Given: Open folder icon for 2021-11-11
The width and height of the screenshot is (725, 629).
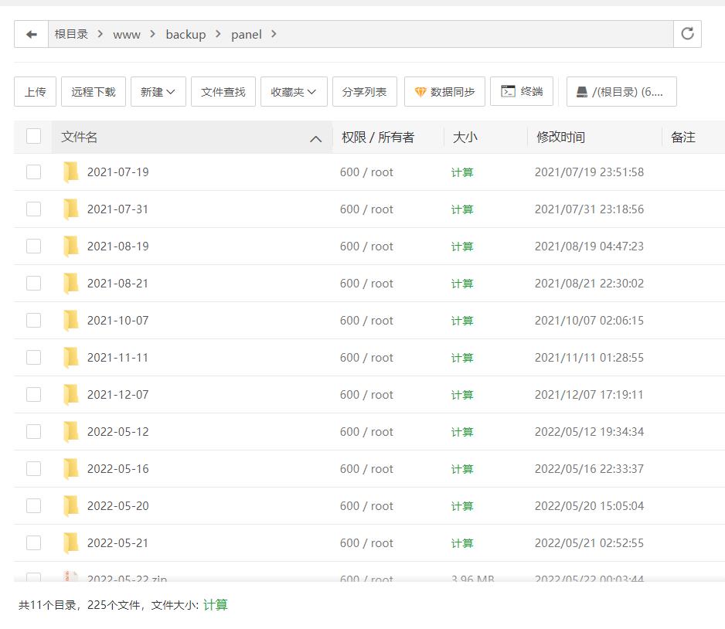Looking at the screenshot, I should [71, 358].
